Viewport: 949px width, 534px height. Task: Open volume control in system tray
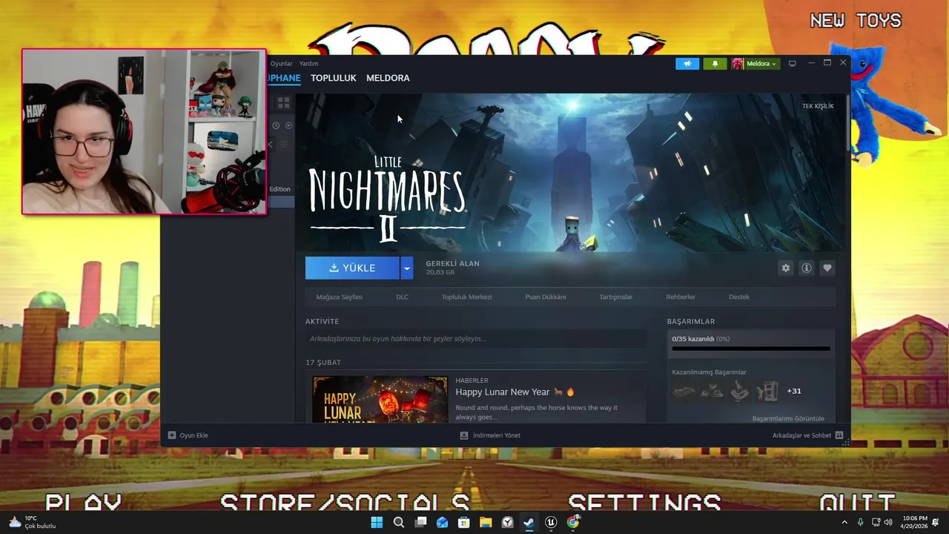(x=888, y=522)
